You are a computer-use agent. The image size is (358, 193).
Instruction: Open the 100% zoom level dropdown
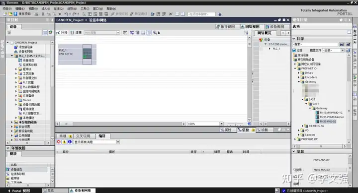pos(221,124)
